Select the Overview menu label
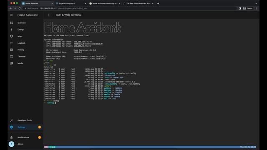Viewport: 267px width, 150px height. [x=22, y=23]
